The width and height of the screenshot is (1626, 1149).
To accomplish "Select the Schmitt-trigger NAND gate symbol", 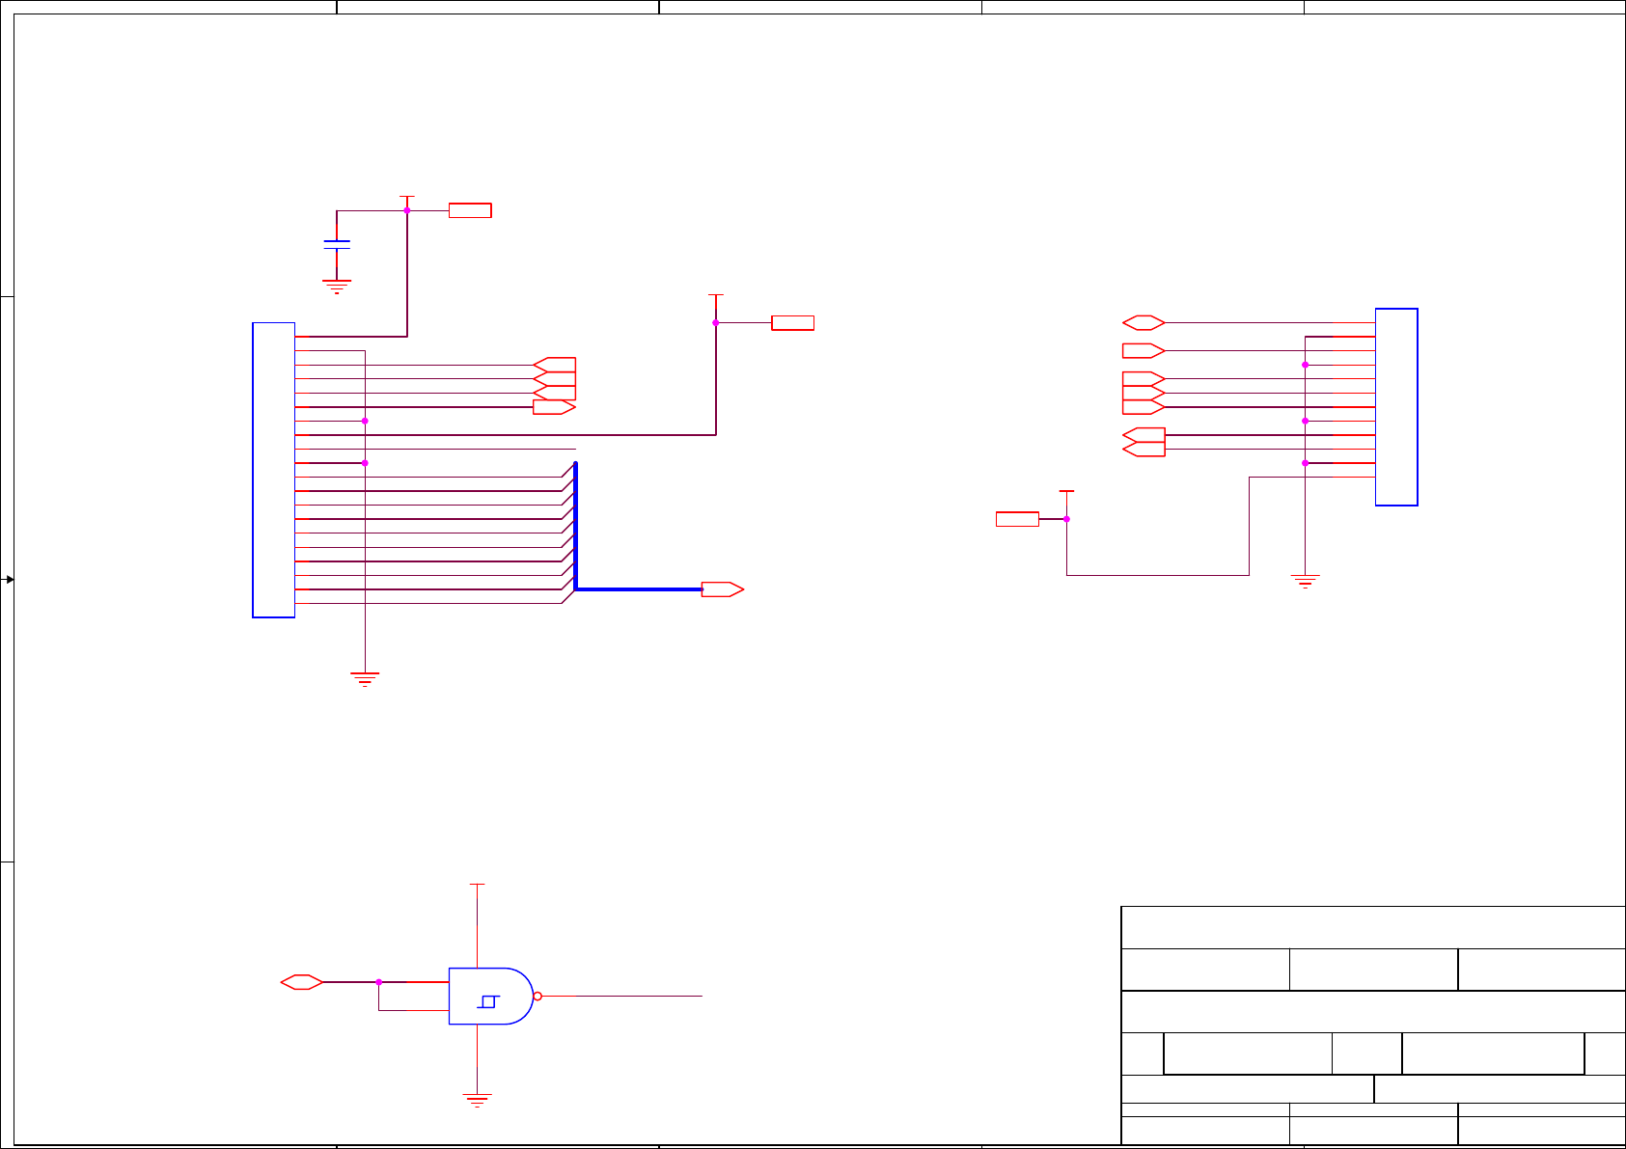I will tap(491, 996).
